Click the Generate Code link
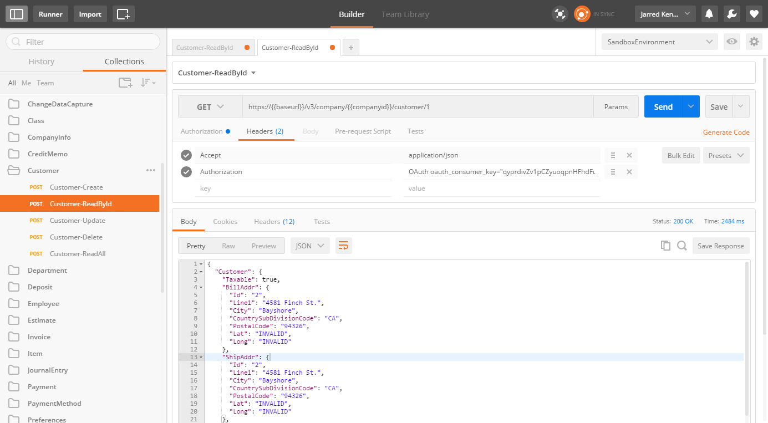Viewport: 768px width, 423px height. [x=726, y=132]
